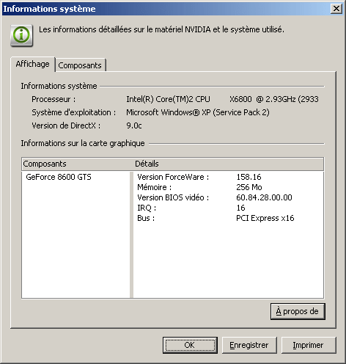This screenshot has width=346, height=364.
Task: Click the green info icon
Action: coord(21,35)
